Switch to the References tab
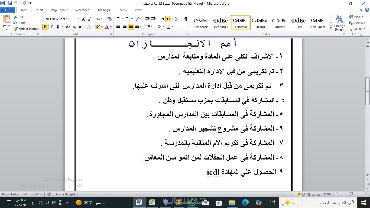370x208 pixels. tap(83, 10)
